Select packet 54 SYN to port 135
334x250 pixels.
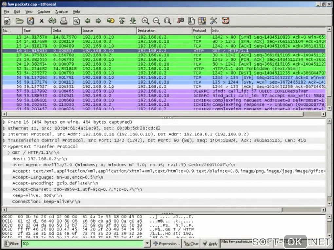point(164,78)
